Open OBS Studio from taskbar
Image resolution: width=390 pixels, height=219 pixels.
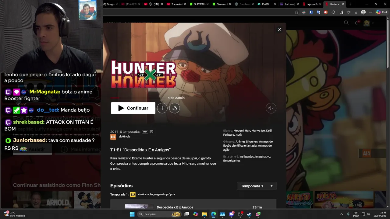pyautogui.click(x=240, y=214)
